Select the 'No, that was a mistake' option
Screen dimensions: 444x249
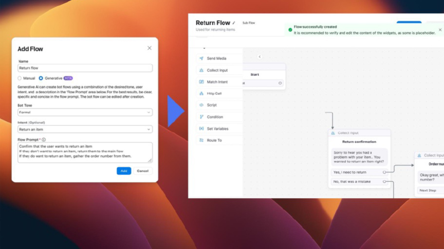point(359,181)
